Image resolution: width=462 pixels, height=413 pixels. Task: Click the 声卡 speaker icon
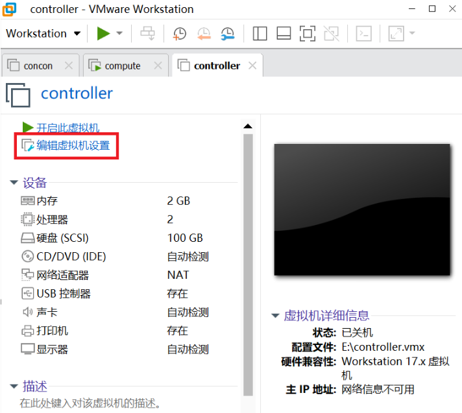click(28, 312)
